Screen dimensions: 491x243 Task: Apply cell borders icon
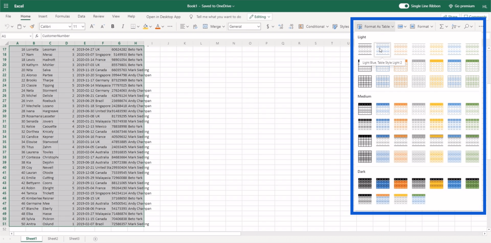tap(133, 26)
